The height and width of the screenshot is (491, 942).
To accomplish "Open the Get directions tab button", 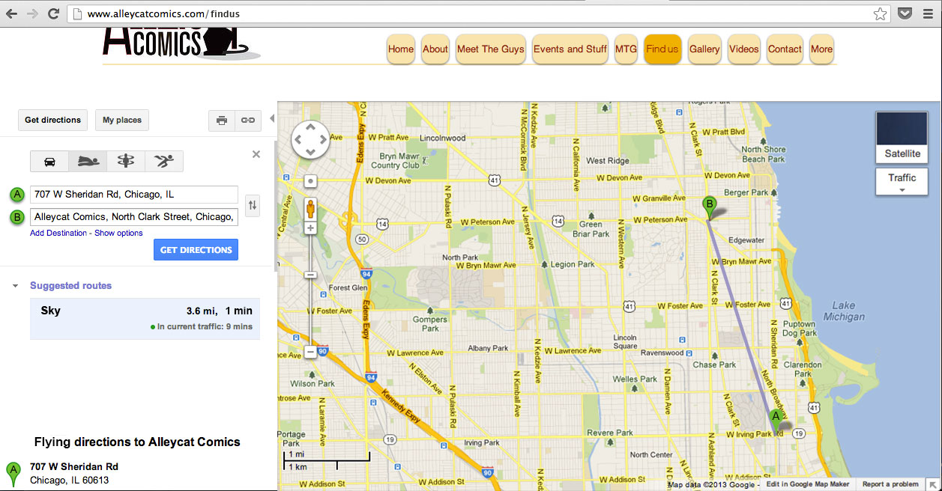I will click(x=52, y=120).
